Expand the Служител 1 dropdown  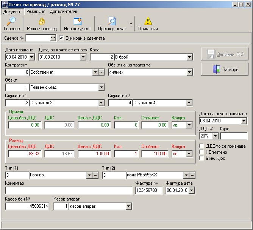click(x=102, y=103)
